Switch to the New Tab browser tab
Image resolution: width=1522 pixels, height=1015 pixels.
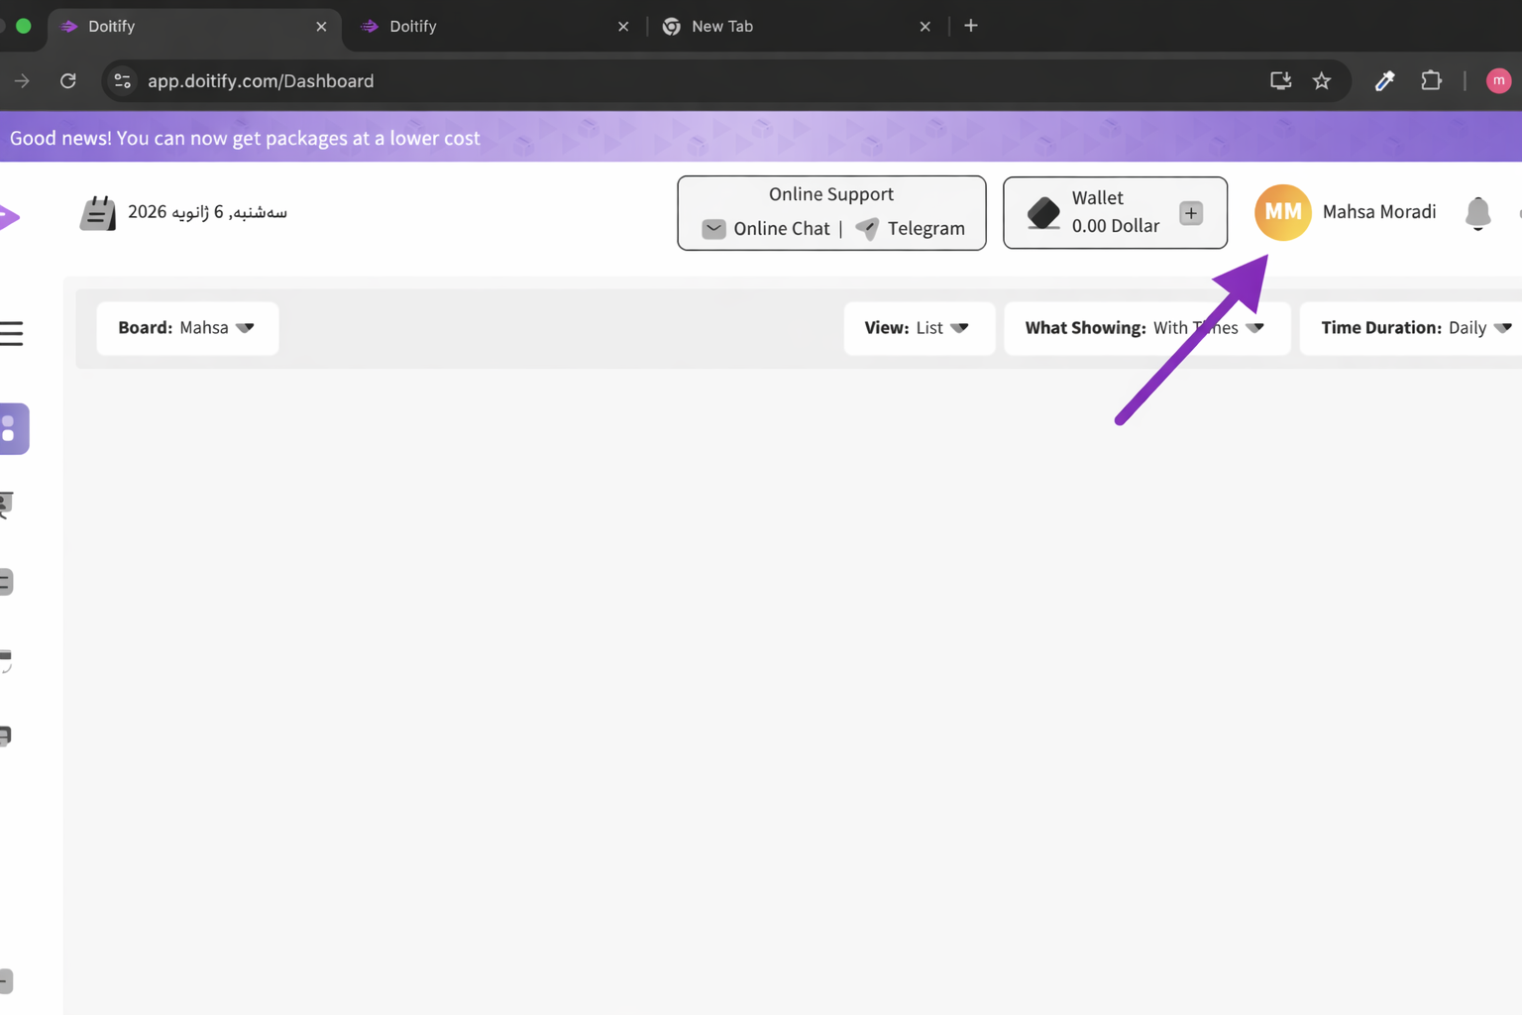798,27
